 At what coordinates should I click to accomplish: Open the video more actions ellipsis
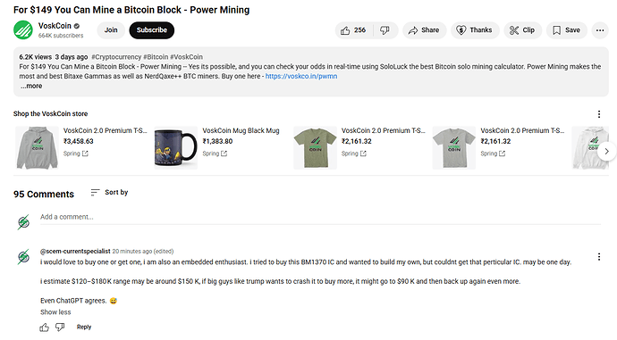pyautogui.click(x=600, y=30)
